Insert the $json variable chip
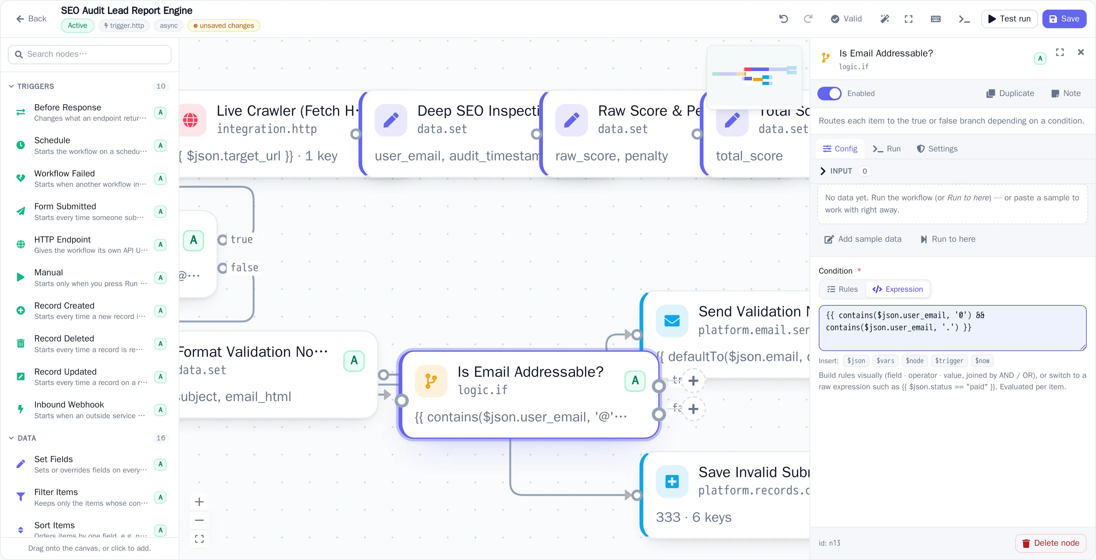 856,361
